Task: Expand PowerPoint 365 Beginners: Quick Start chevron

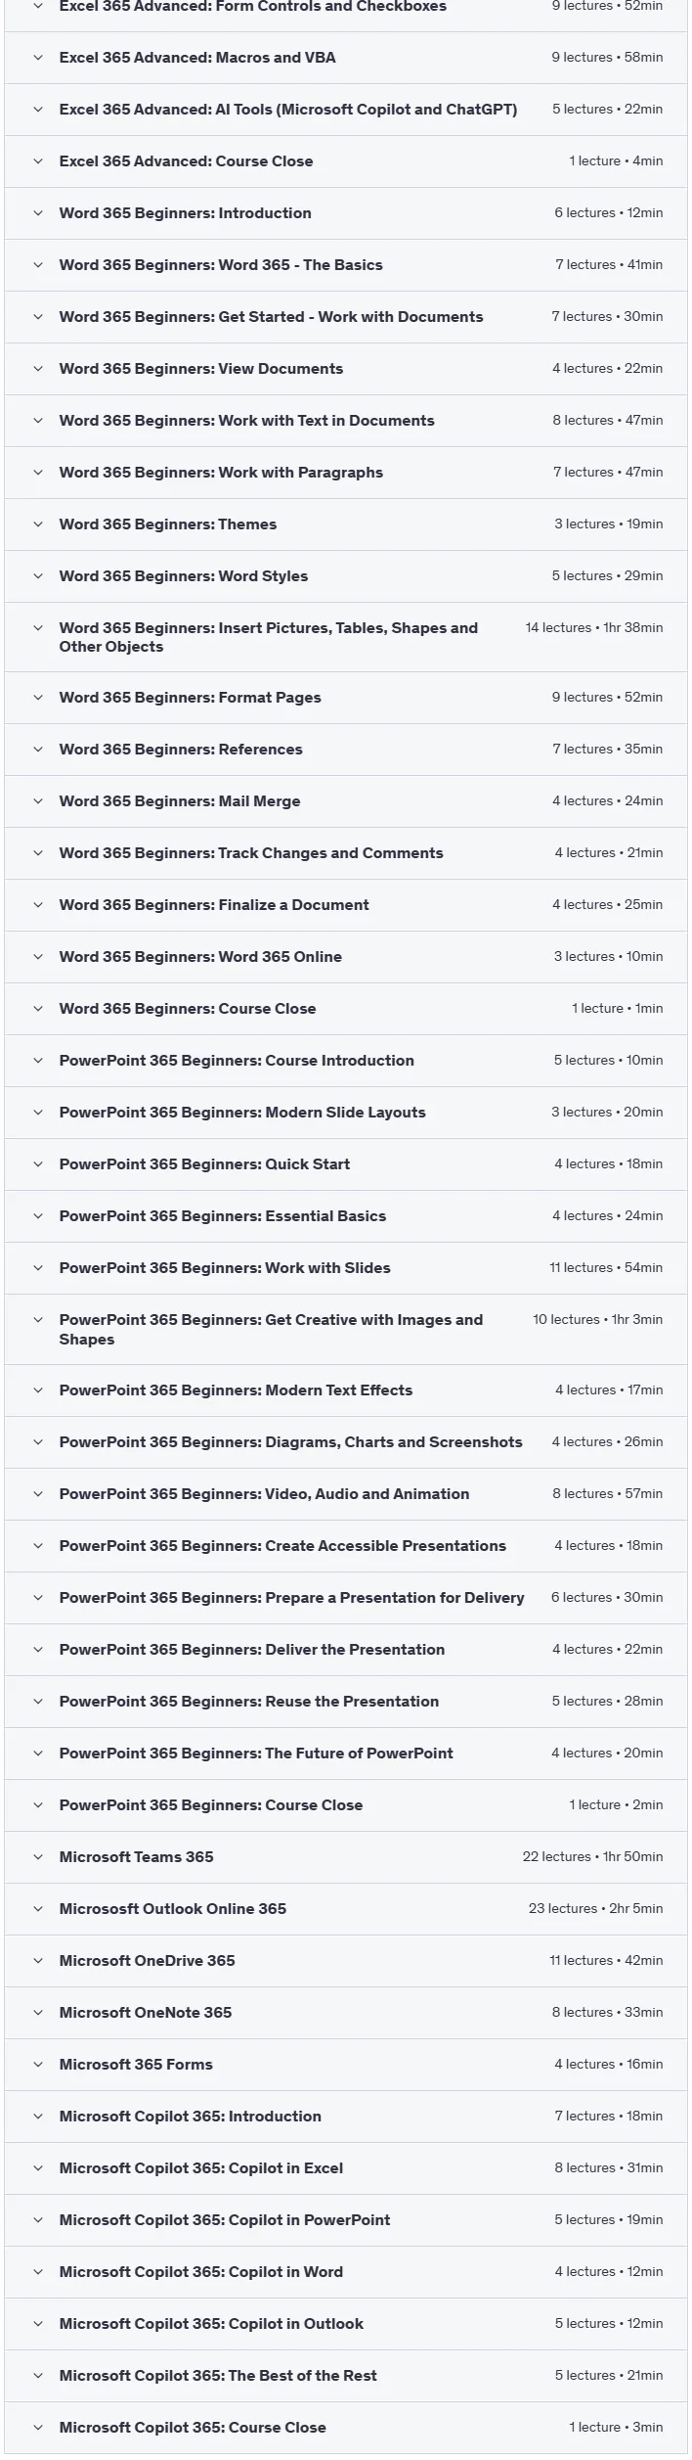Action: click(x=38, y=1164)
